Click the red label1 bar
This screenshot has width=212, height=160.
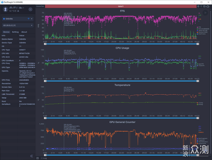coord(121,6)
